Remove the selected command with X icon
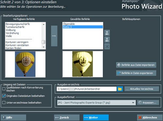Image resolution: width=163 pixels, height=121 pixels. 107,46
